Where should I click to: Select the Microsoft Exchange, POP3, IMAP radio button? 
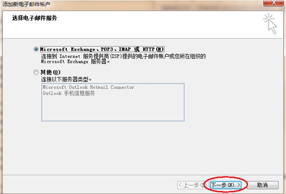[x=36, y=49]
